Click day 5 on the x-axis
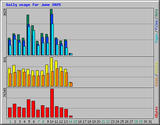Viewport: 160px width, 125px height. (29, 122)
